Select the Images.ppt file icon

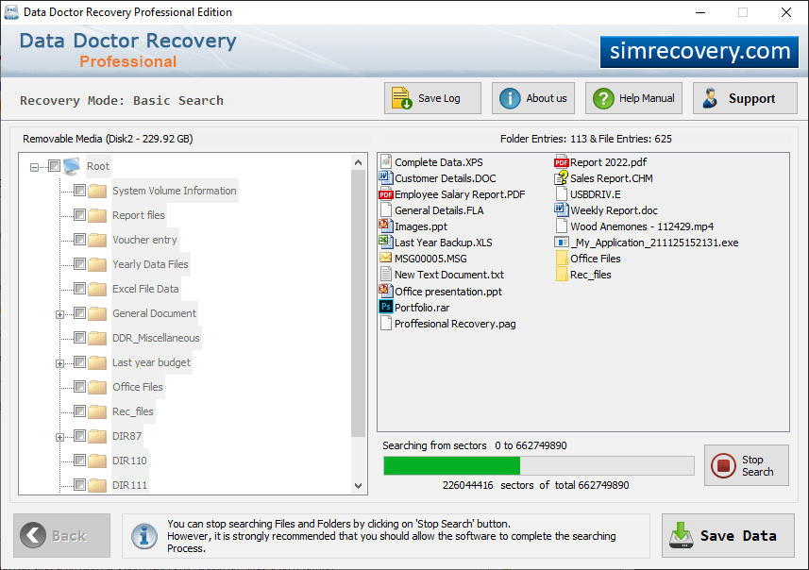click(385, 226)
